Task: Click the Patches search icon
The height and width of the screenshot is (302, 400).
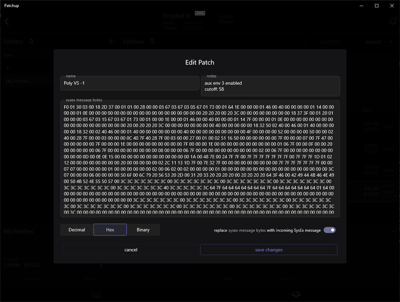Action: coord(152,42)
